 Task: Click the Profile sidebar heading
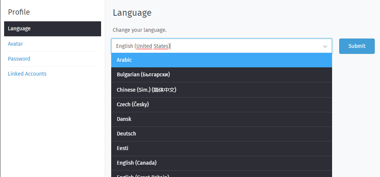click(19, 12)
